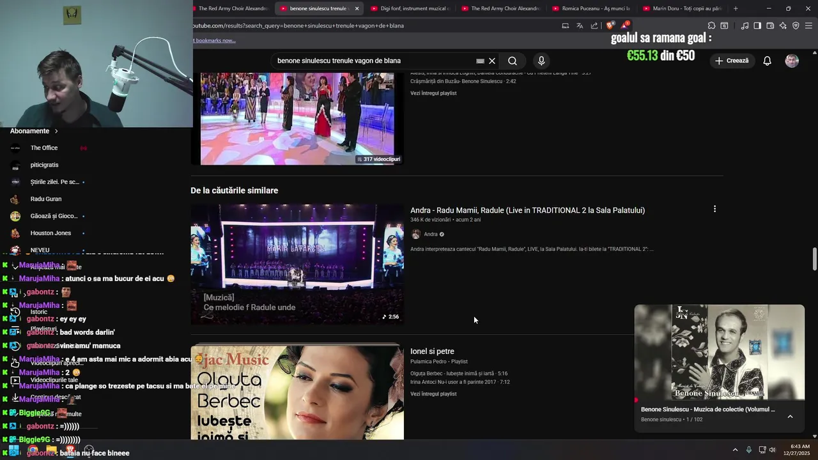
Task: Click 'Irina Antoci Nu-i usor a fi parinte' track
Action: pyautogui.click(x=460, y=382)
